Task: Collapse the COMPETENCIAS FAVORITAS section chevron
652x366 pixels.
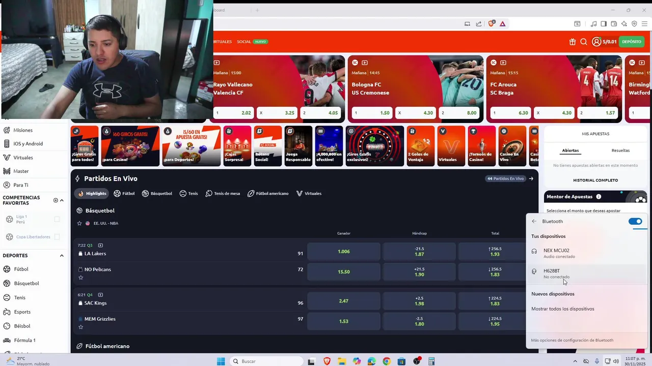Action: coord(62,200)
